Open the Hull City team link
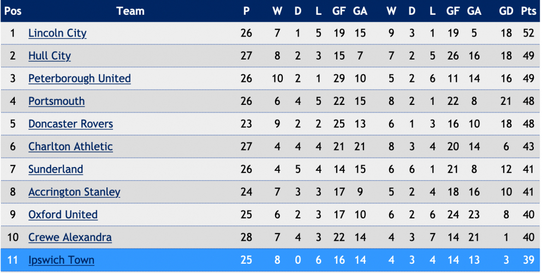This screenshot has height=273, width=542. [50, 56]
